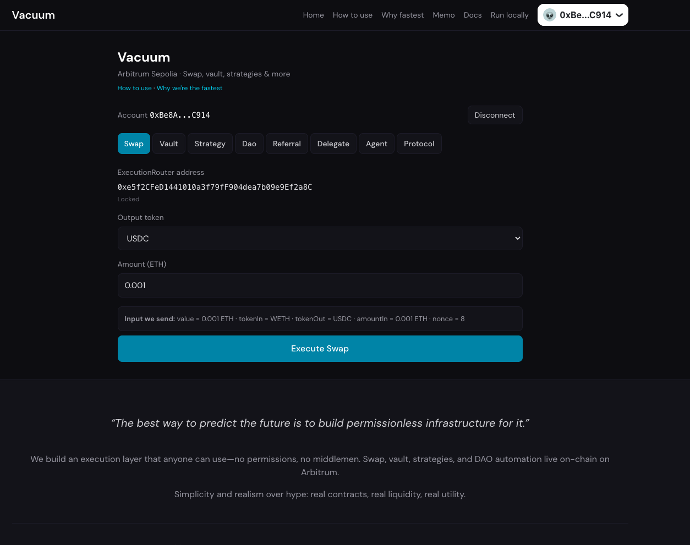Switch to the Vault tab
Image resolution: width=690 pixels, height=545 pixels.
(168, 144)
